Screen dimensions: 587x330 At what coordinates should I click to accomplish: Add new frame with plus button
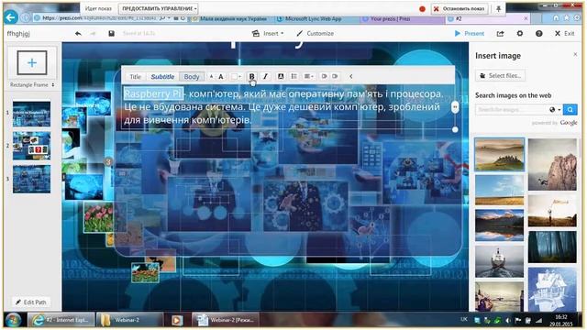tap(32, 62)
